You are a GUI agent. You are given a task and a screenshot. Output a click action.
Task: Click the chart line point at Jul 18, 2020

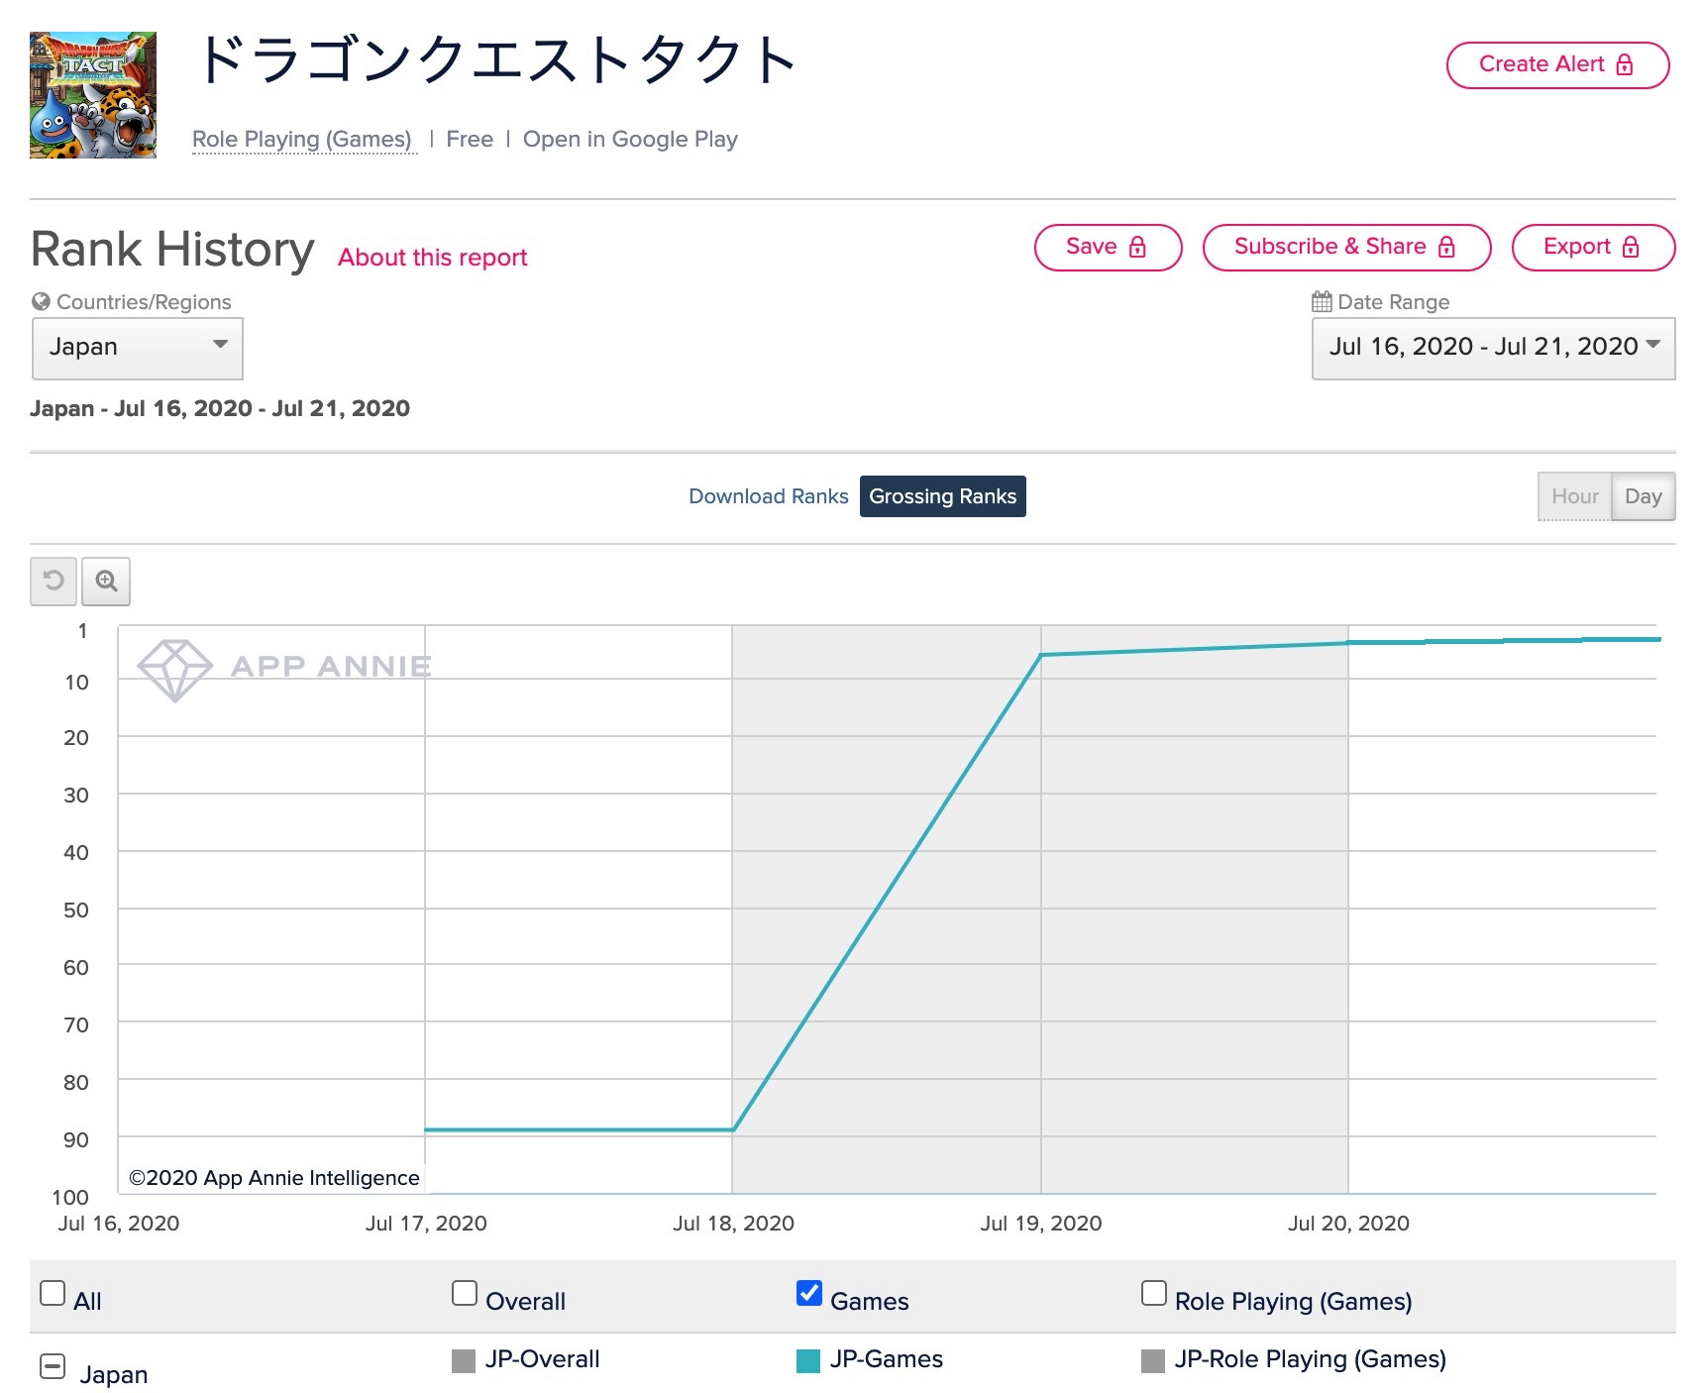[x=732, y=1129]
